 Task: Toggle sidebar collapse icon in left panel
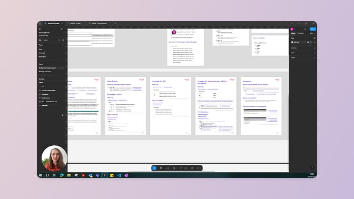[62, 29]
